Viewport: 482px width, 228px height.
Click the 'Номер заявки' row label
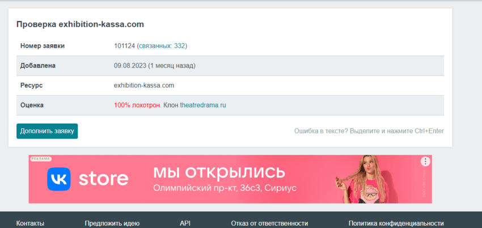43,46
